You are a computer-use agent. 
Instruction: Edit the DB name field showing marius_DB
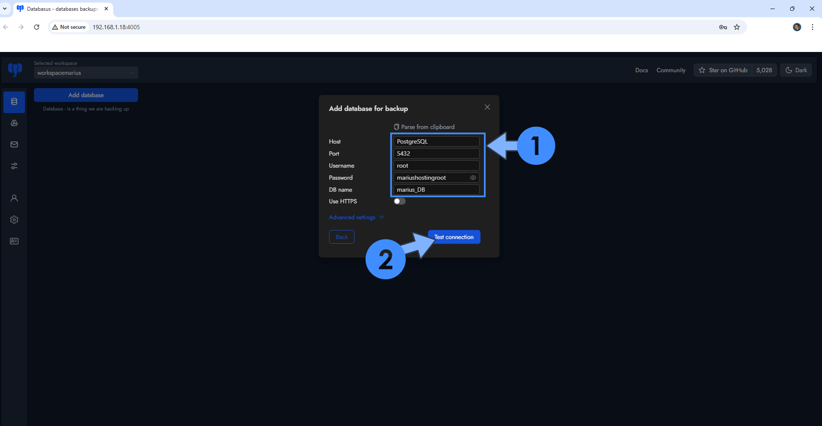436,190
